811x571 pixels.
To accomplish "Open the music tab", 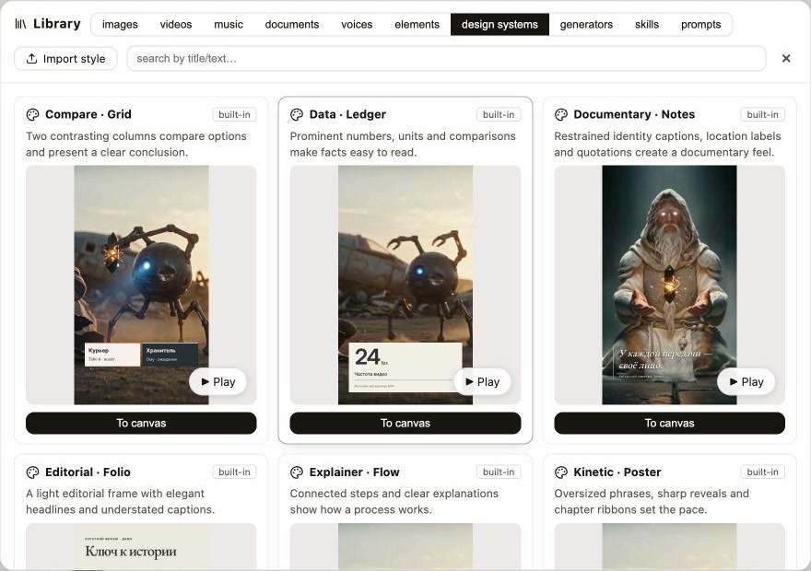I will tap(229, 24).
